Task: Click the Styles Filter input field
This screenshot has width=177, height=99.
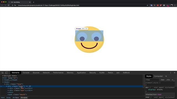Action: [152, 80]
